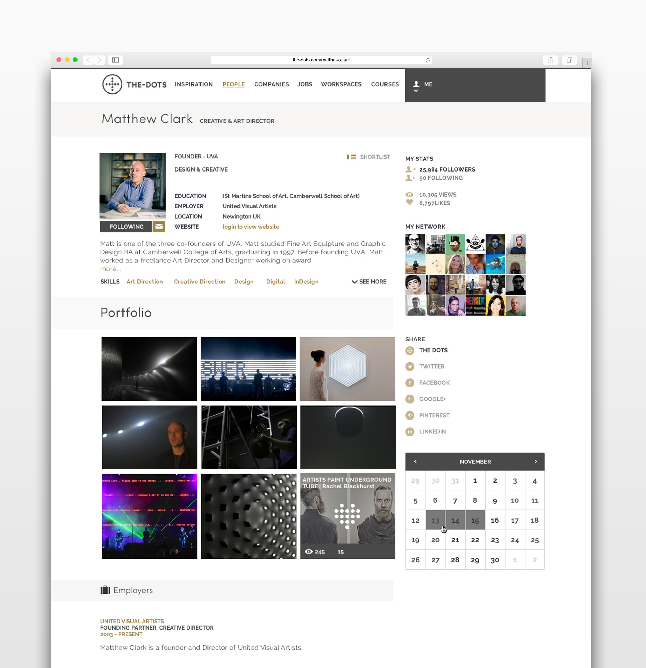Select November 13 on calendar

[435, 520]
